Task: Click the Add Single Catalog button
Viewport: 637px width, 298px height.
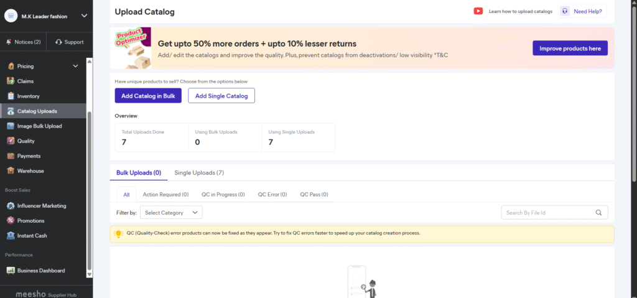Action: pyautogui.click(x=221, y=96)
